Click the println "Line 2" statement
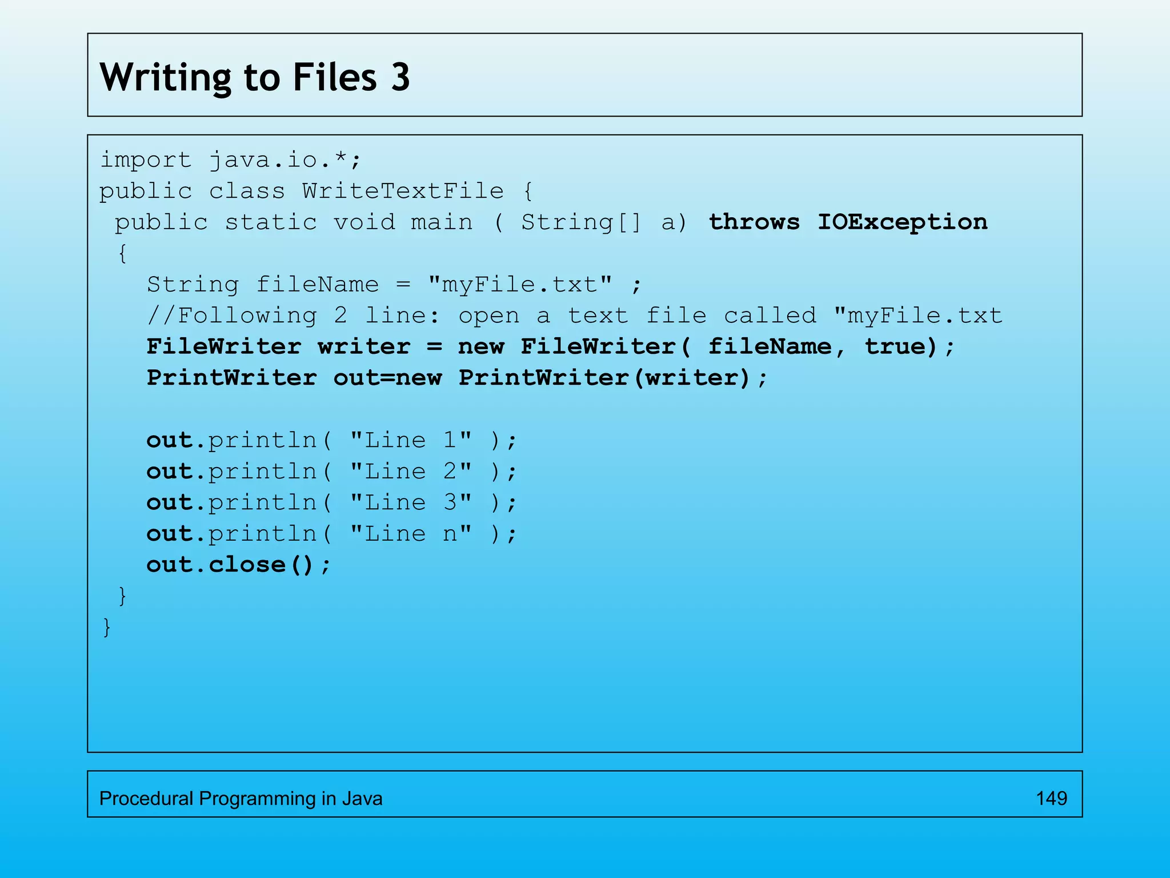 click(331, 472)
